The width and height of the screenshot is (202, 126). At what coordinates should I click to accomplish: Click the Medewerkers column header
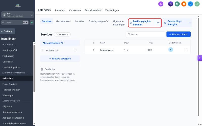point(175,43)
